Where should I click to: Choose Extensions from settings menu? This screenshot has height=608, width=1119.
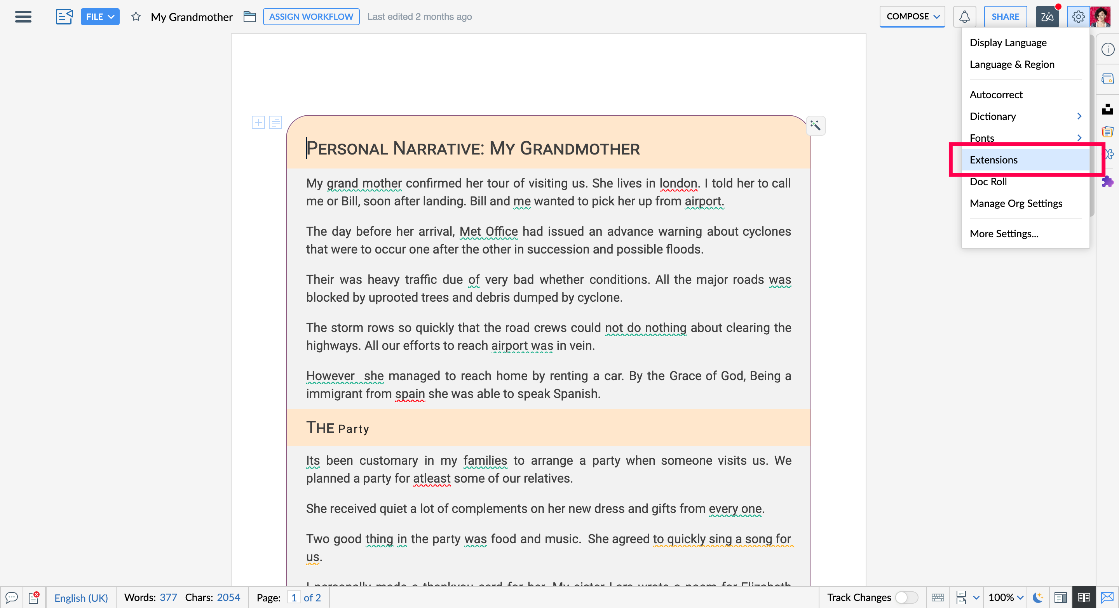tap(1025, 160)
